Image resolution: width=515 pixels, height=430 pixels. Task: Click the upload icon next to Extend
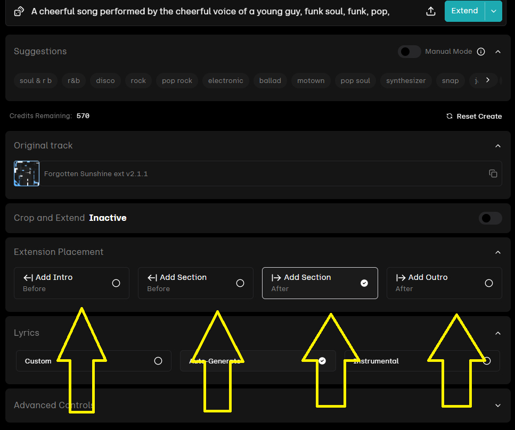coord(431,11)
